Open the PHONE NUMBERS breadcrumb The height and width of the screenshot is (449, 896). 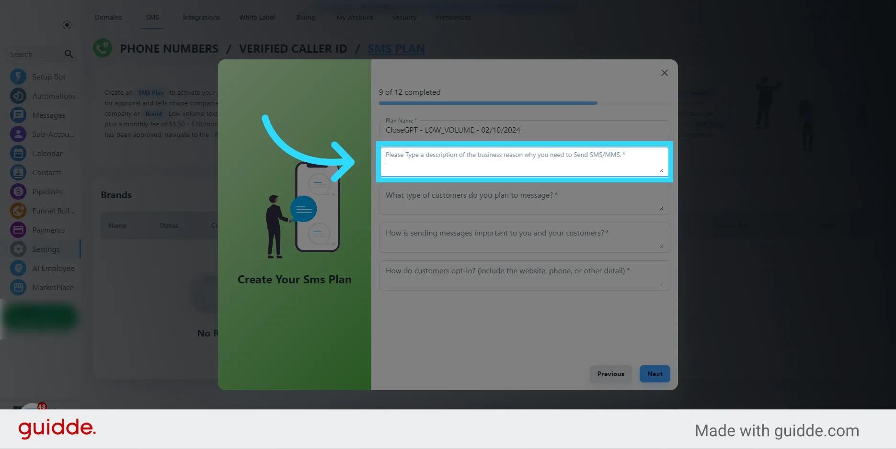point(169,49)
